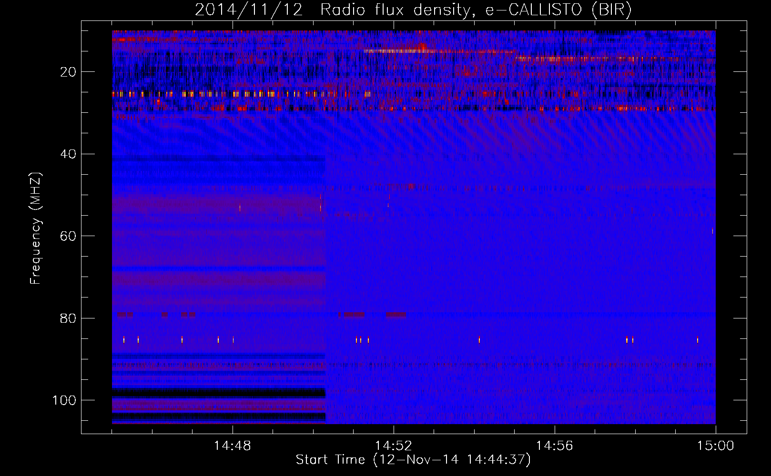This screenshot has height=476, width=771.
Task: Click the 'Frequency (MHZ)' axis label
Action: [36, 228]
